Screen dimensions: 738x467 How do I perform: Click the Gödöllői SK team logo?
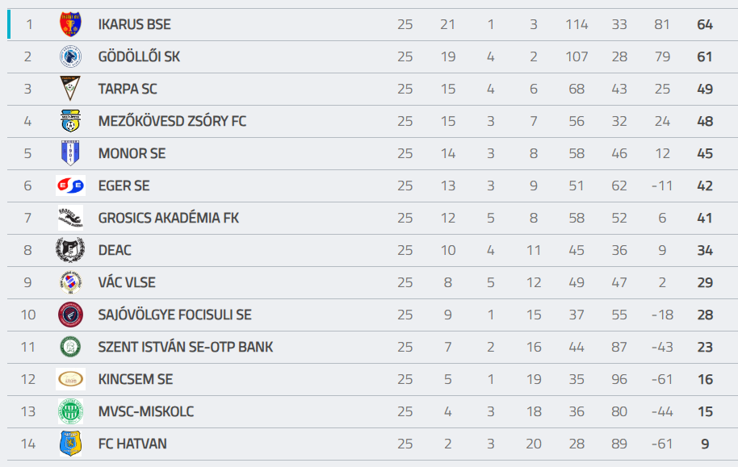[70, 57]
